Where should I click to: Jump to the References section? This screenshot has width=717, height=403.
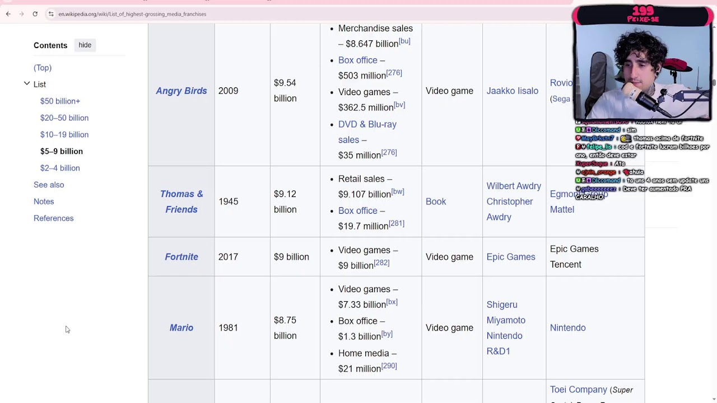(x=54, y=219)
